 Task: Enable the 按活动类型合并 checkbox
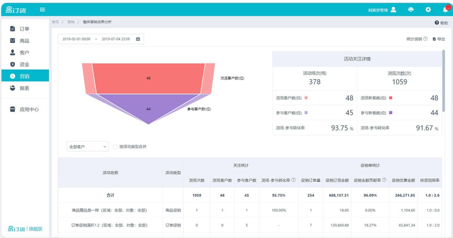115,147
